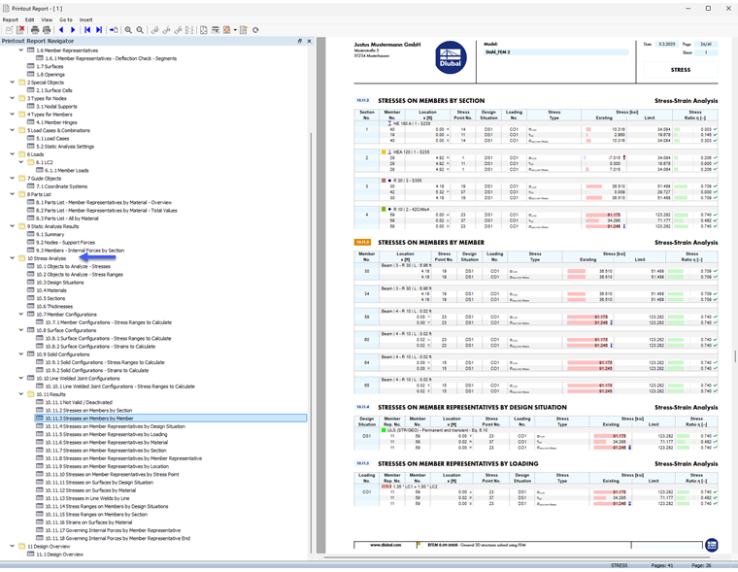The height and width of the screenshot is (572, 738).
Task: Click the green ULS design situation square
Action: point(384,430)
